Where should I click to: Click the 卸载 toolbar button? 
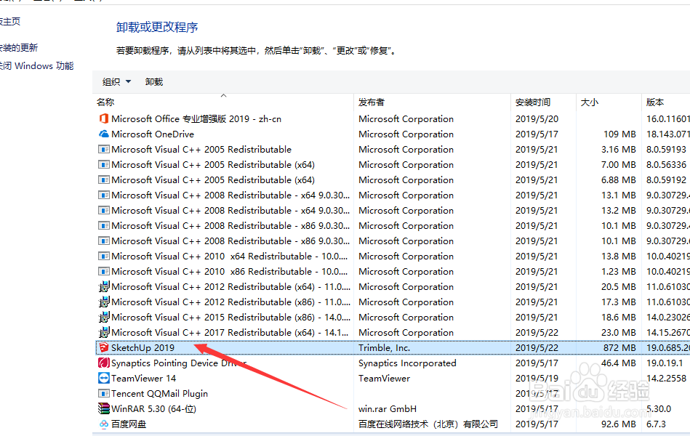pos(154,82)
